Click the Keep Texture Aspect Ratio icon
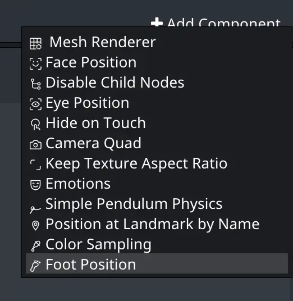 coord(35,165)
